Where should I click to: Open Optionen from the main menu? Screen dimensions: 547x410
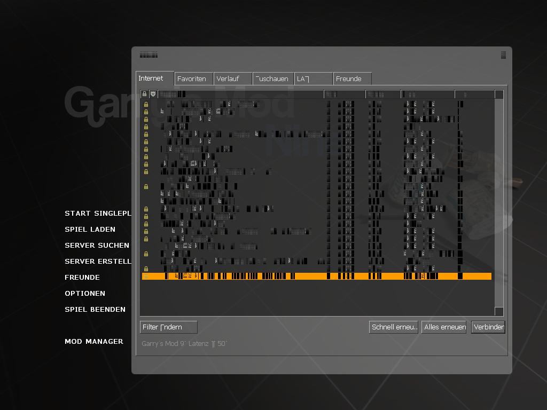pyautogui.click(x=85, y=294)
